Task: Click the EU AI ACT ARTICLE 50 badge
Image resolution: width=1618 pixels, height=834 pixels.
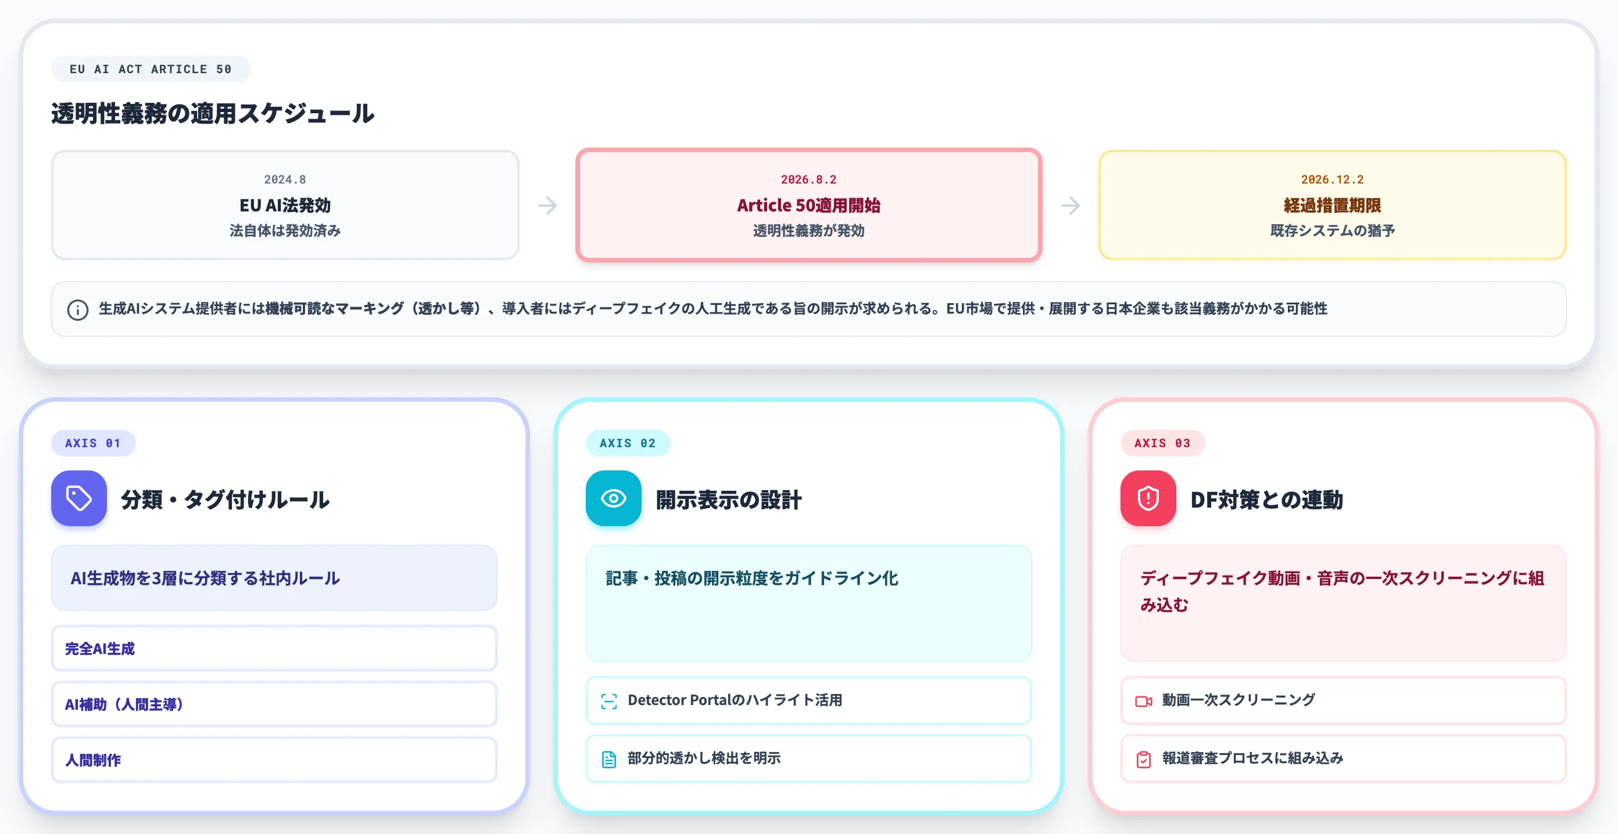Action: click(x=151, y=69)
